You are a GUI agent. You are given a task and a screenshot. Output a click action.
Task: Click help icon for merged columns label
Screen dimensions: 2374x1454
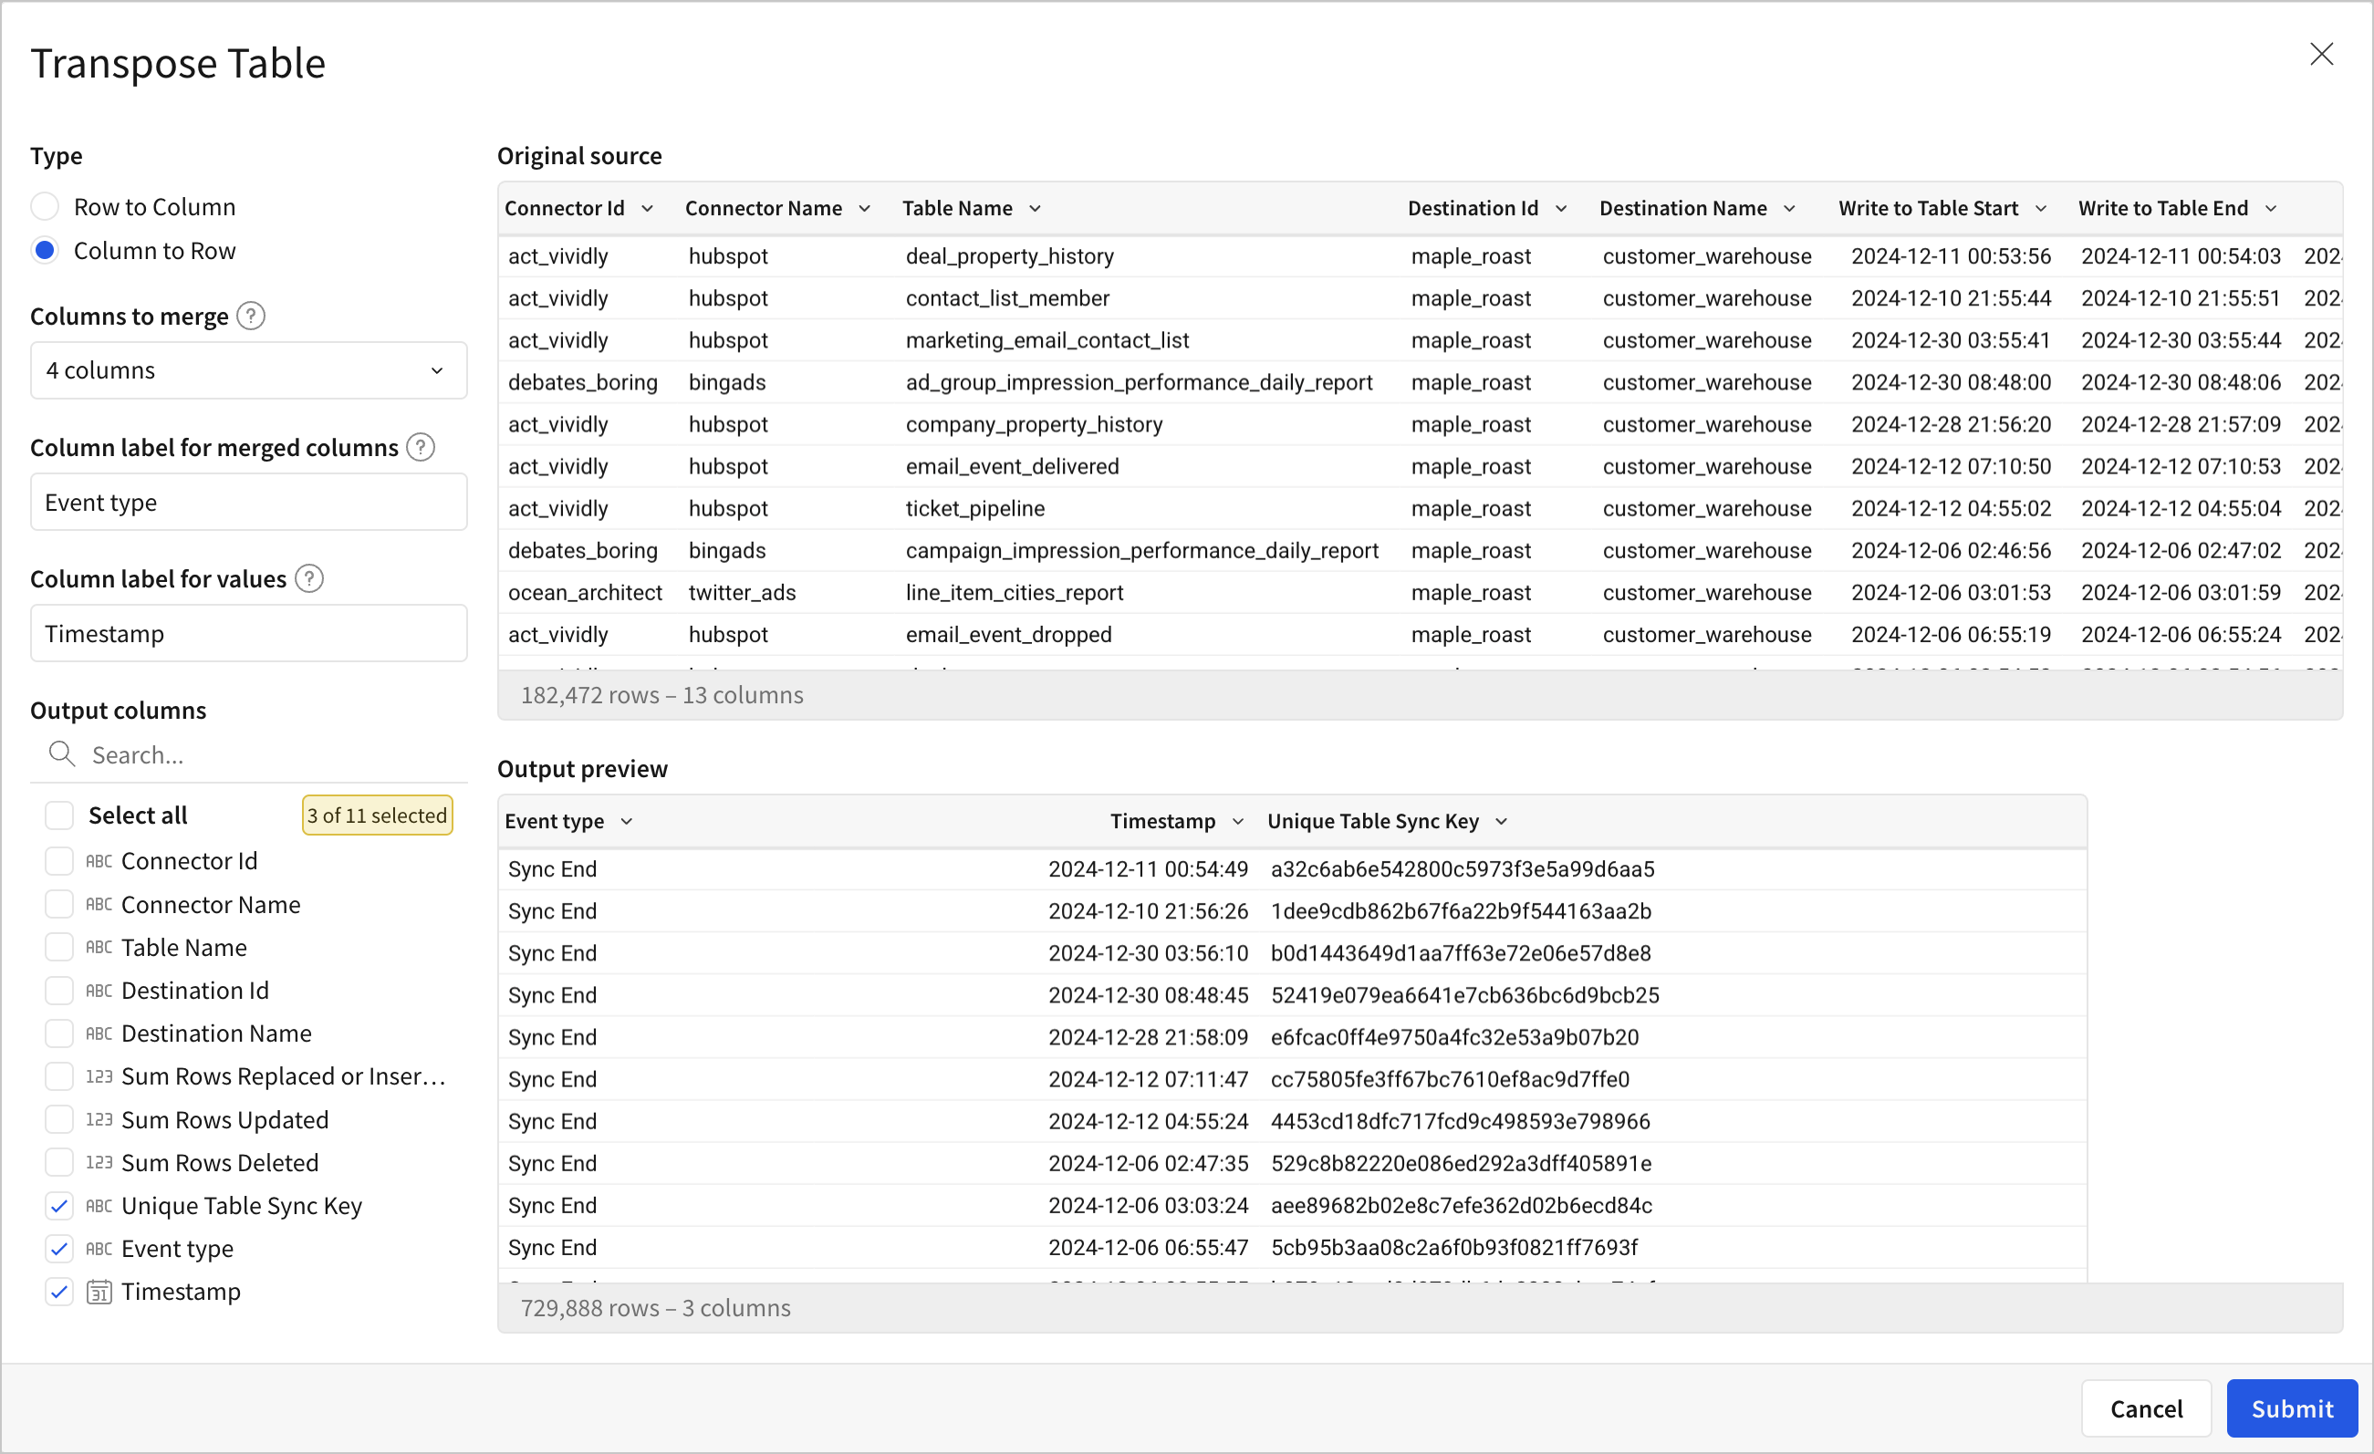(420, 447)
